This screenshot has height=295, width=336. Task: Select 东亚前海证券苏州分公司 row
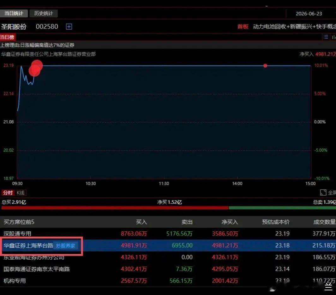click(168, 257)
